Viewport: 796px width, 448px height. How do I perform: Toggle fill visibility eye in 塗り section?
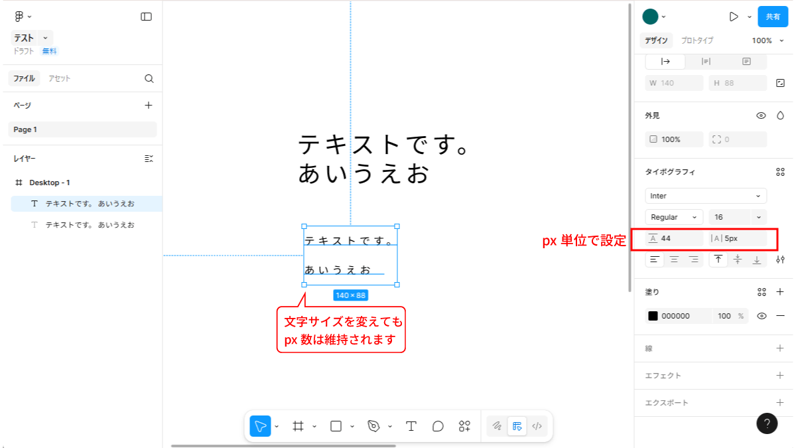(x=762, y=316)
